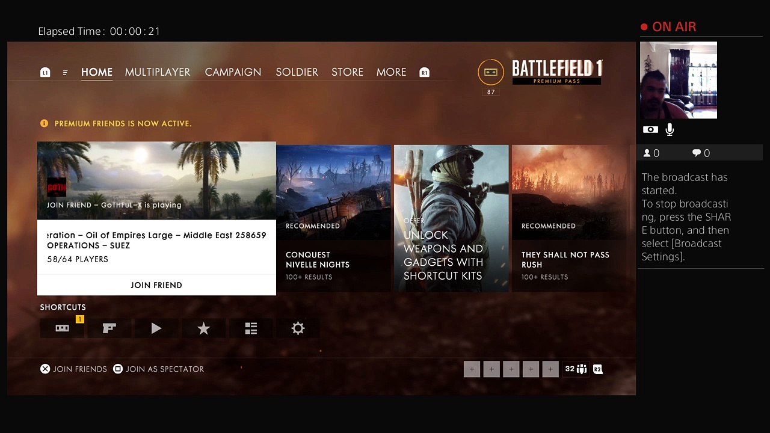Select the fourth empty party slot plus
Image resolution: width=770 pixels, height=433 pixels.
coord(531,369)
